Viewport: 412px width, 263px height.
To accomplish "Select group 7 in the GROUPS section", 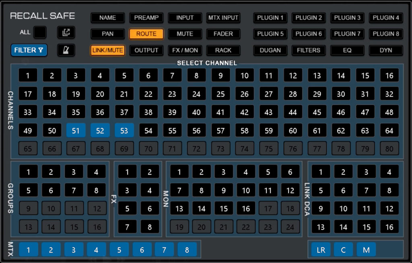I will [x=74, y=190].
